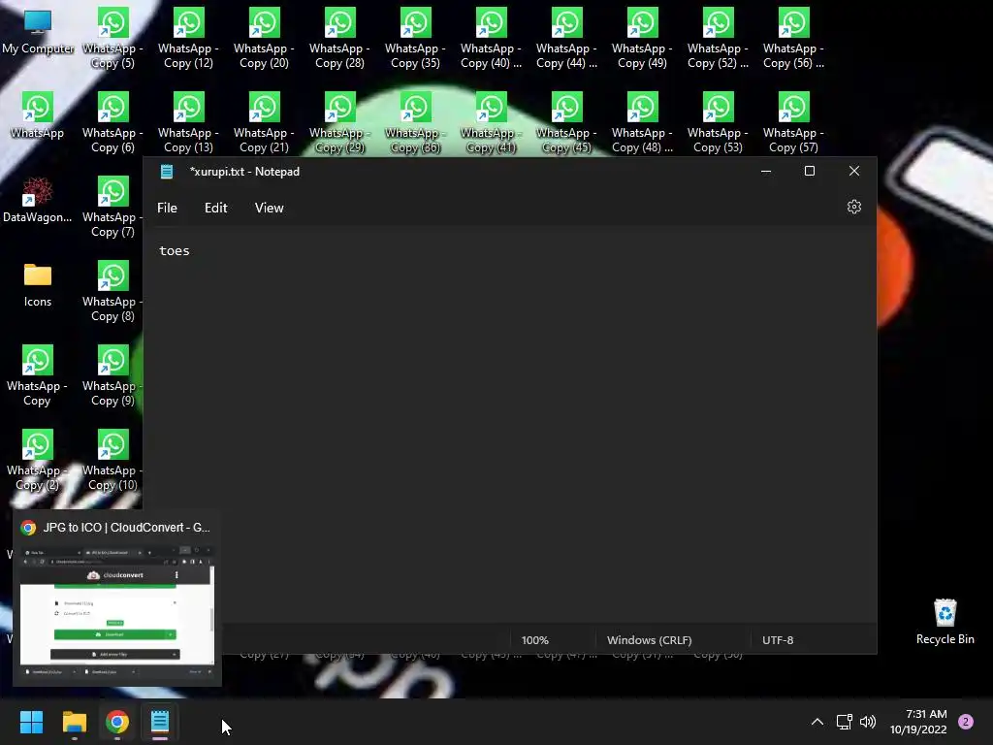Image resolution: width=993 pixels, height=745 pixels.
Task: Select the WhatsApp - Copy (10) shortcut
Action: pos(112,460)
